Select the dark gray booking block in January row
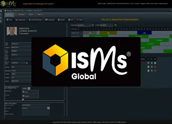 point(90,33)
